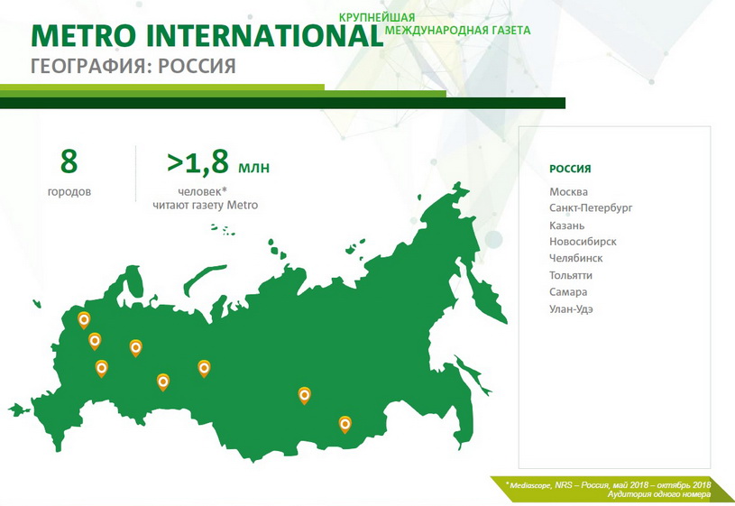Click the figure >1,8 млн
This screenshot has height=506, width=735.
pyautogui.click(x=218, y=162)
